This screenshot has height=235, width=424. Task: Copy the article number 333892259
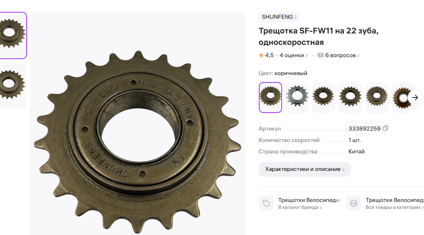click(386, 129)
